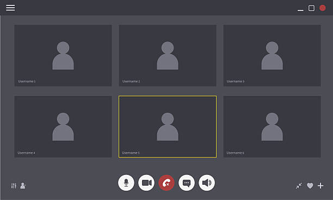Click the plus icon at bottom right
333x200 pixels.
[320, 186]
